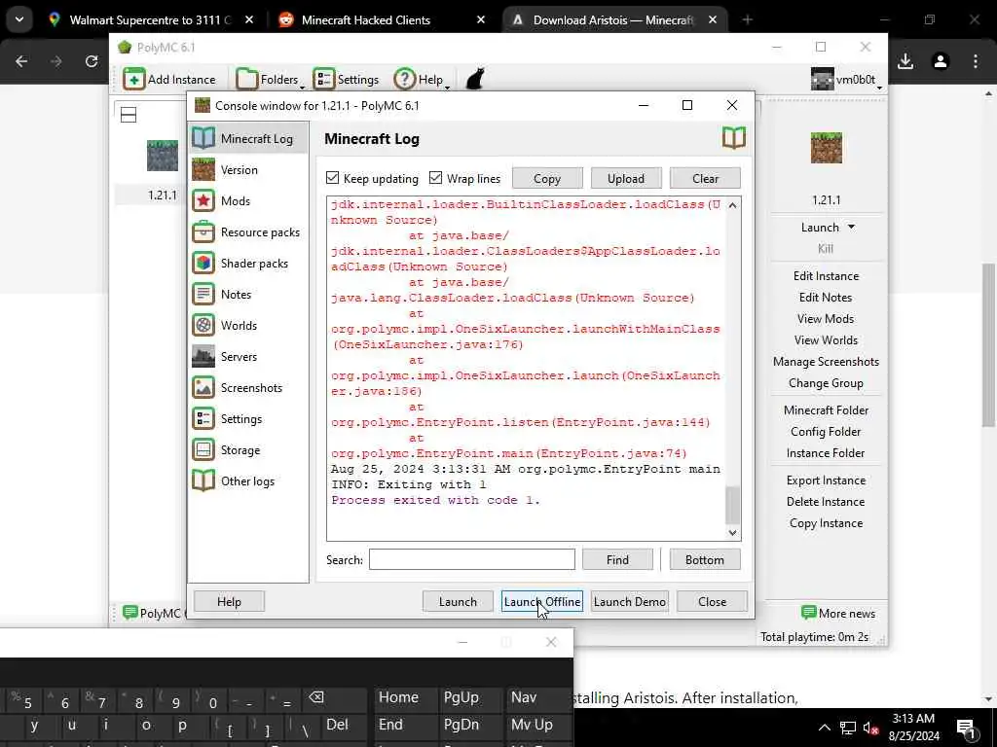
Task: Select the Mods star icon
Action: 203,200
